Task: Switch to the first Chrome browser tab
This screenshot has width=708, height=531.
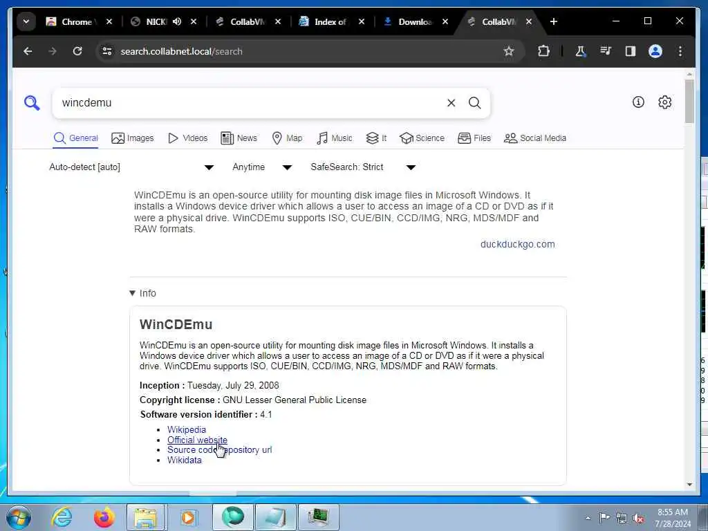Action: [x=77, y=21]
